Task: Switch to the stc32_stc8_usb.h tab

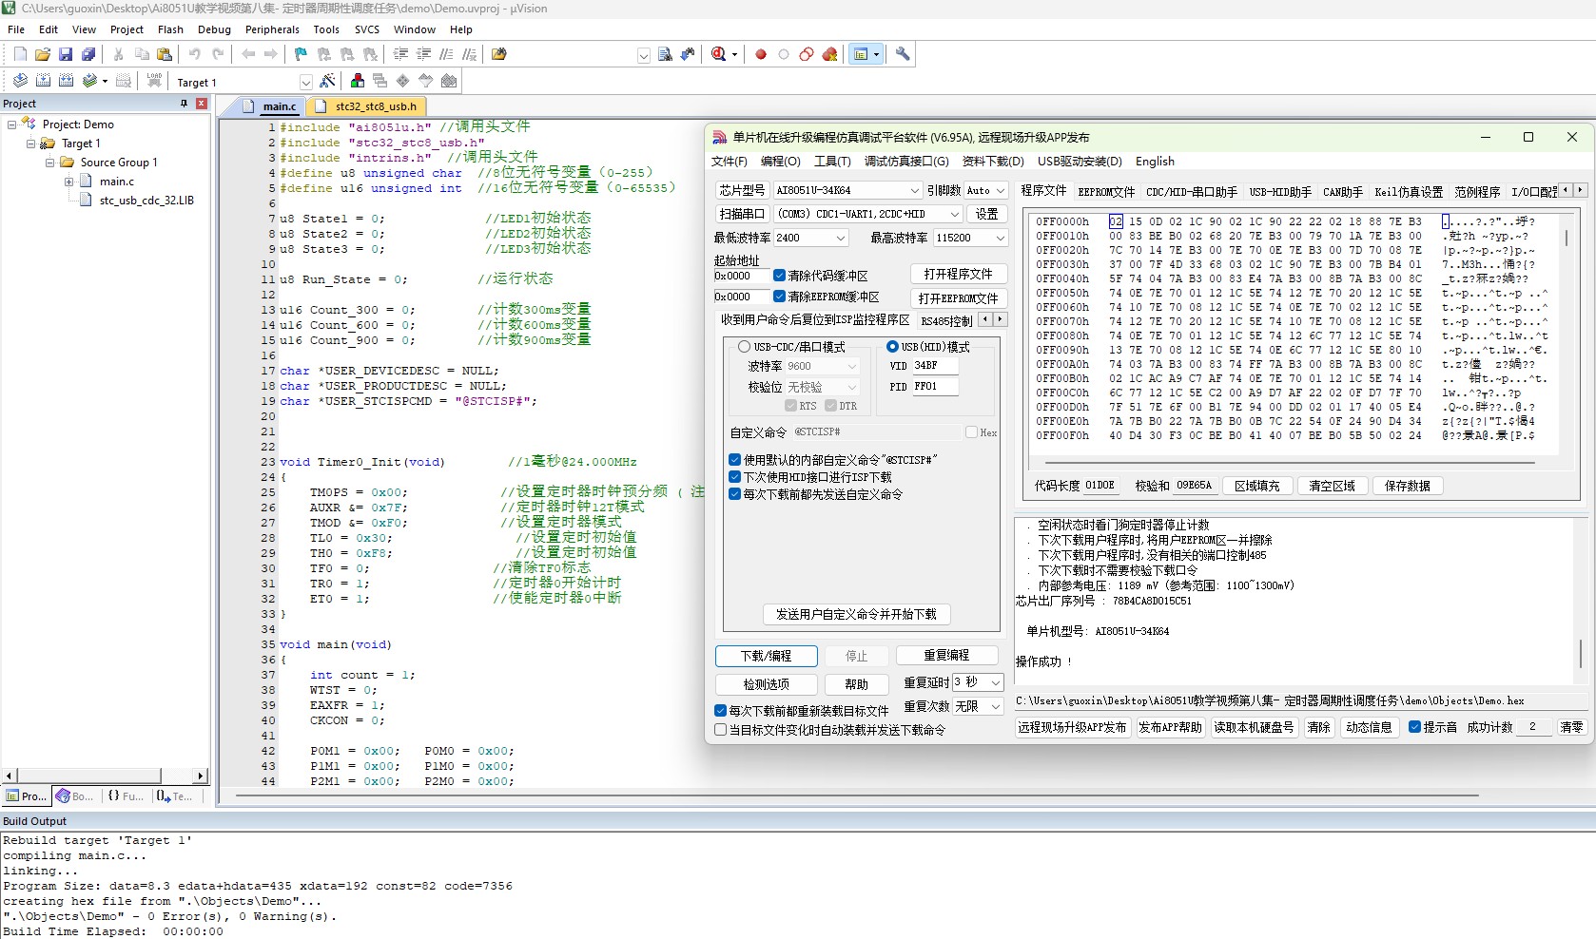Action: [369, 106]
